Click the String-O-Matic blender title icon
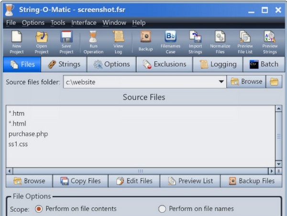This screenshot has height=216, width=287. [x=9, y=10]
